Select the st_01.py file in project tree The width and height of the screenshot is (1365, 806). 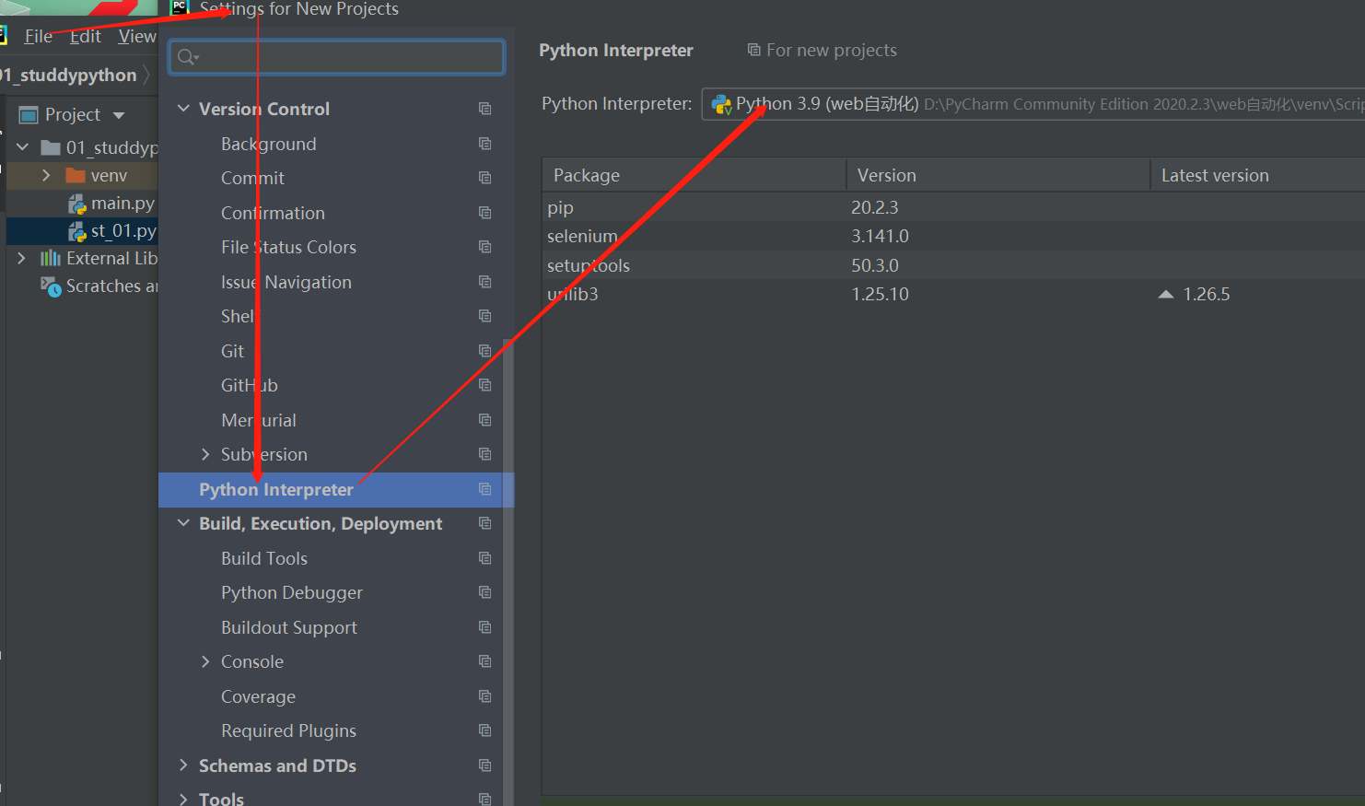pyautogui.click(x=123, y=230)
